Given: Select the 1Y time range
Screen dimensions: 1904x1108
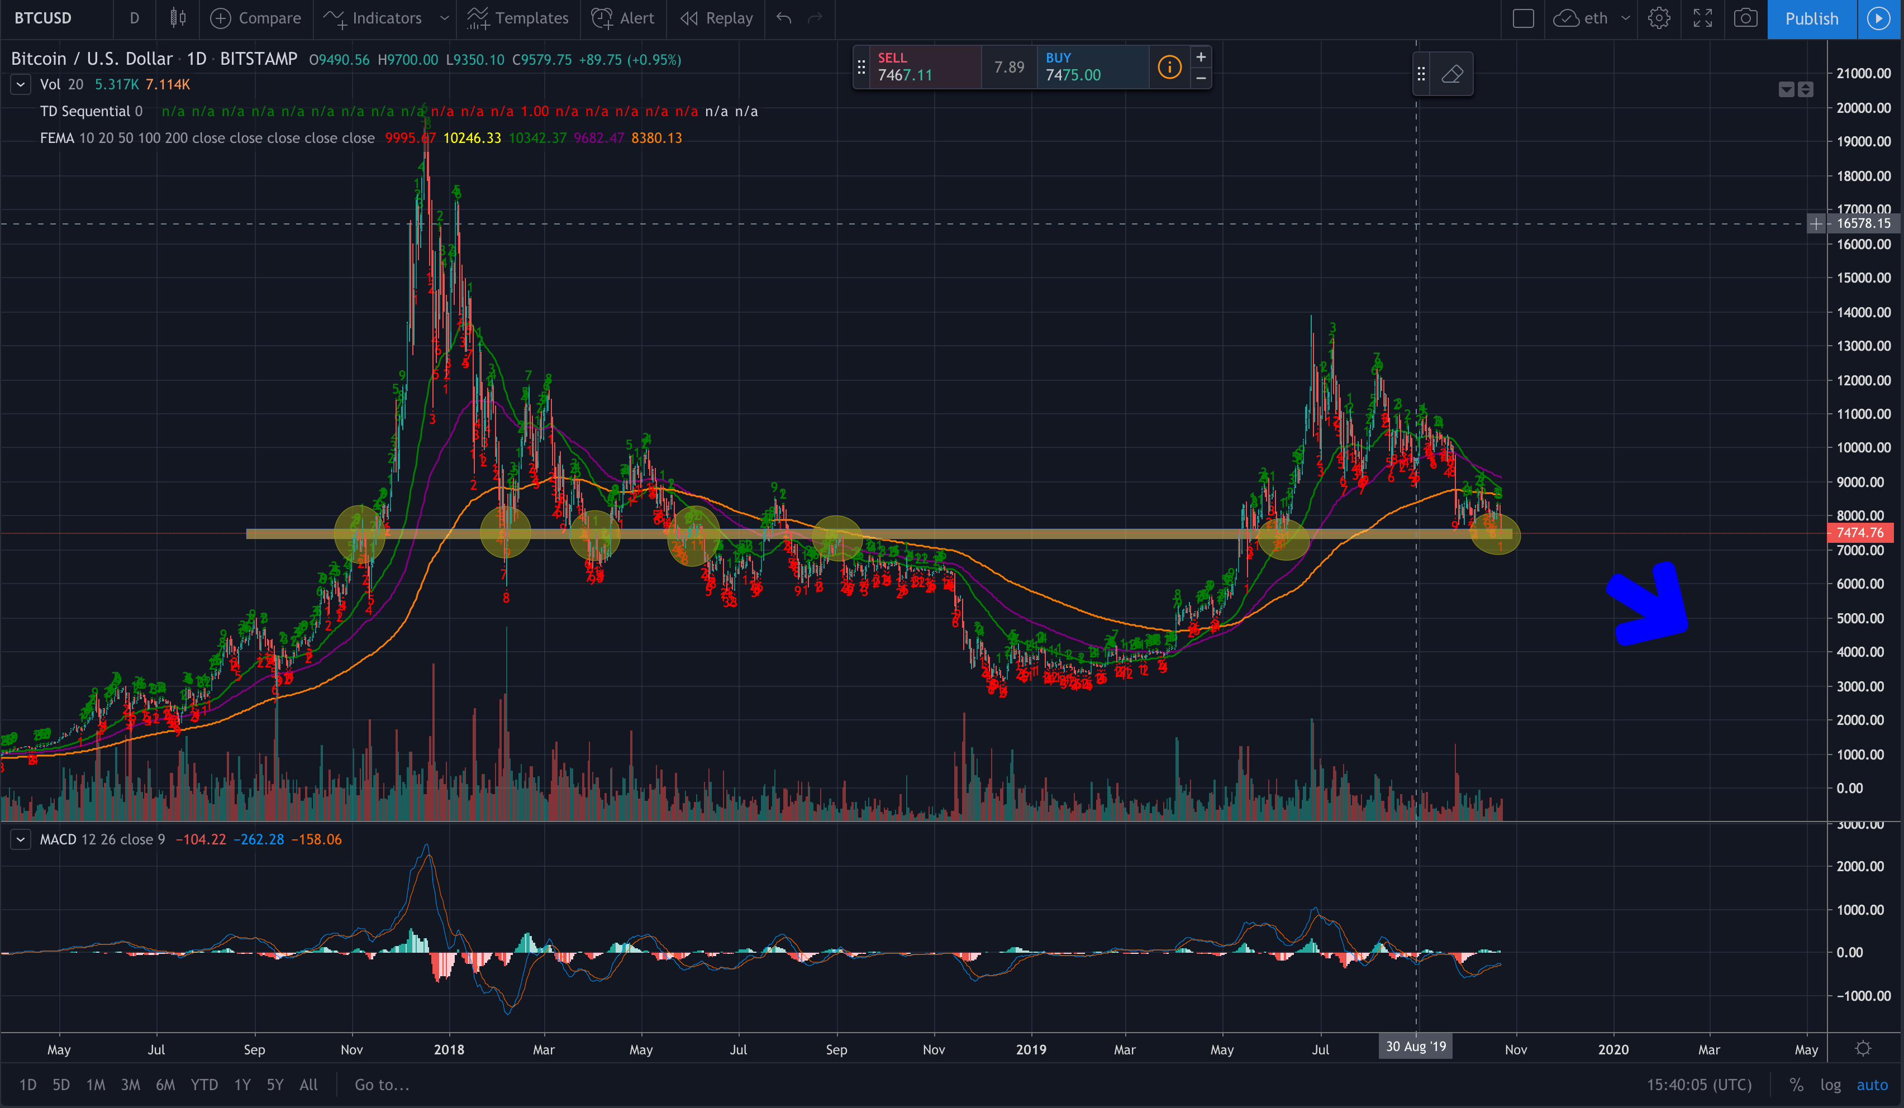Looking at the screenshot, I should [242, 1085].
